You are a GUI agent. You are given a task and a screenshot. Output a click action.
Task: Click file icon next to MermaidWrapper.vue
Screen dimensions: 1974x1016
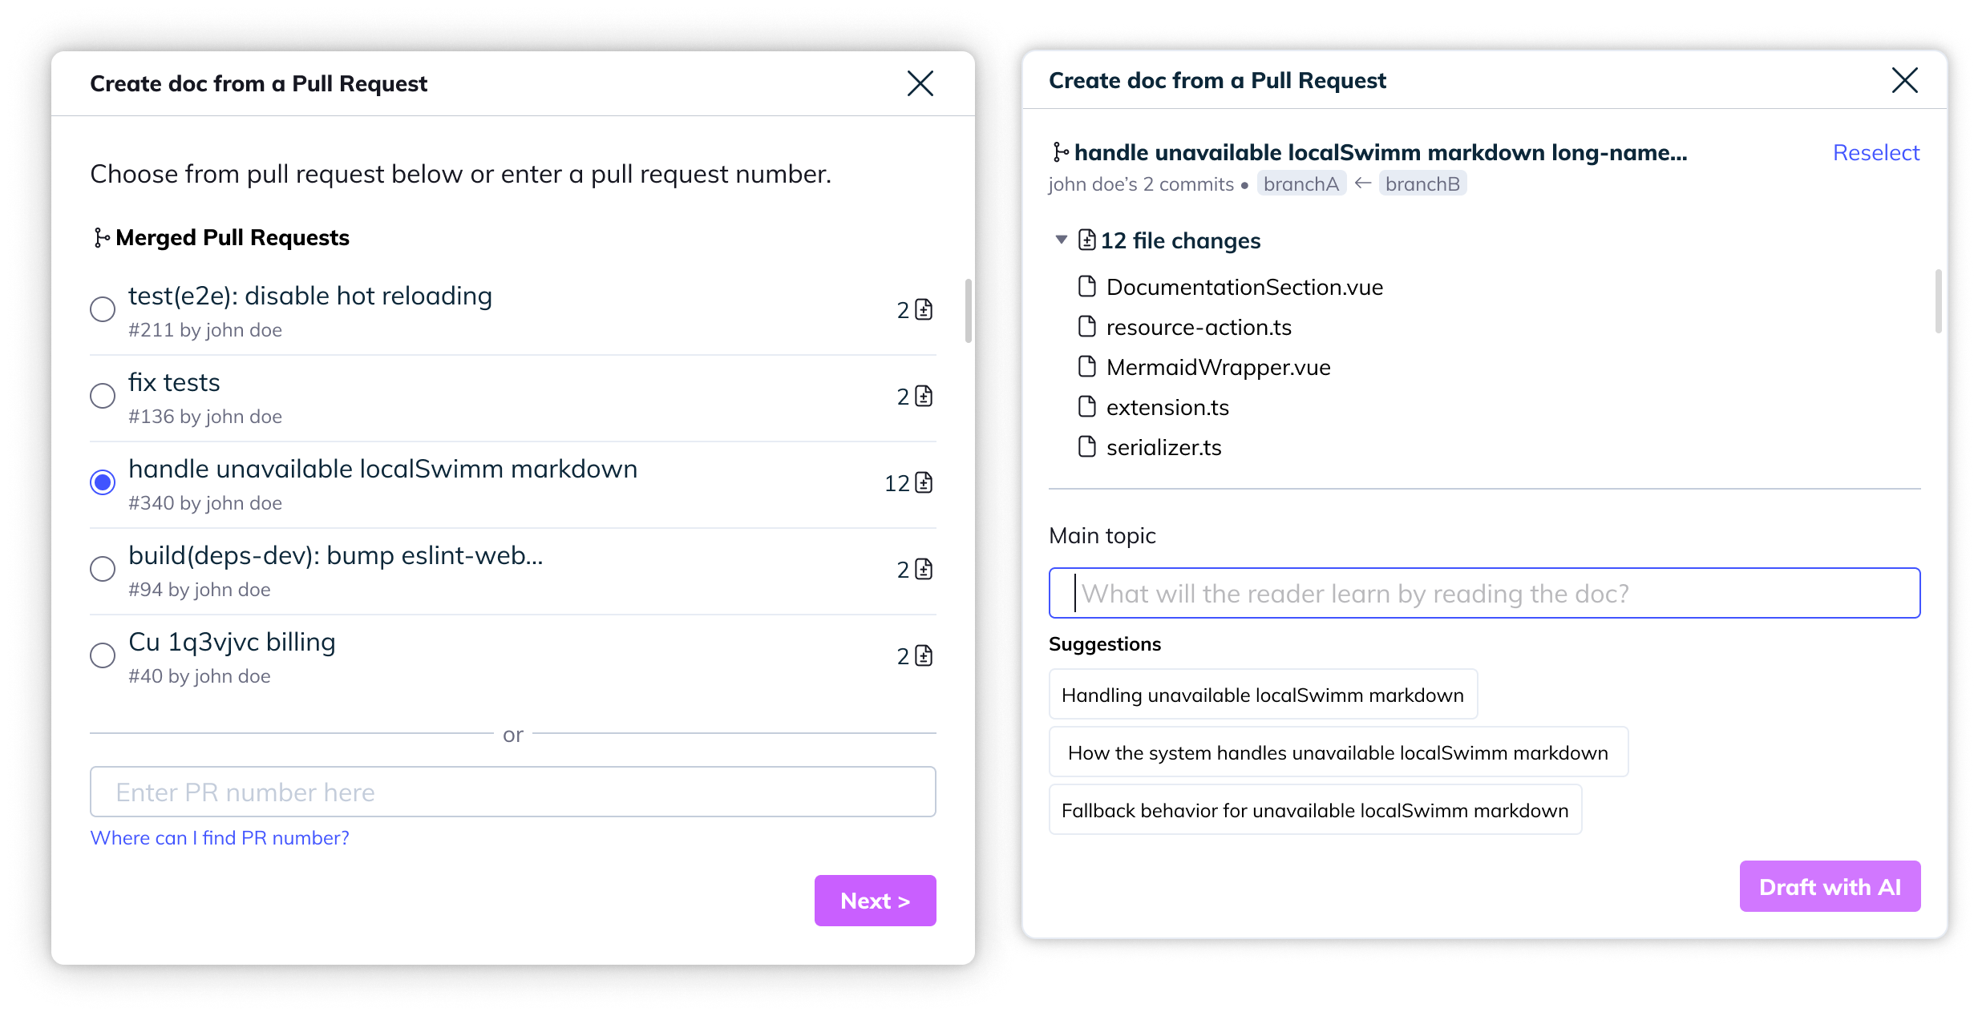coord(1086,366)
